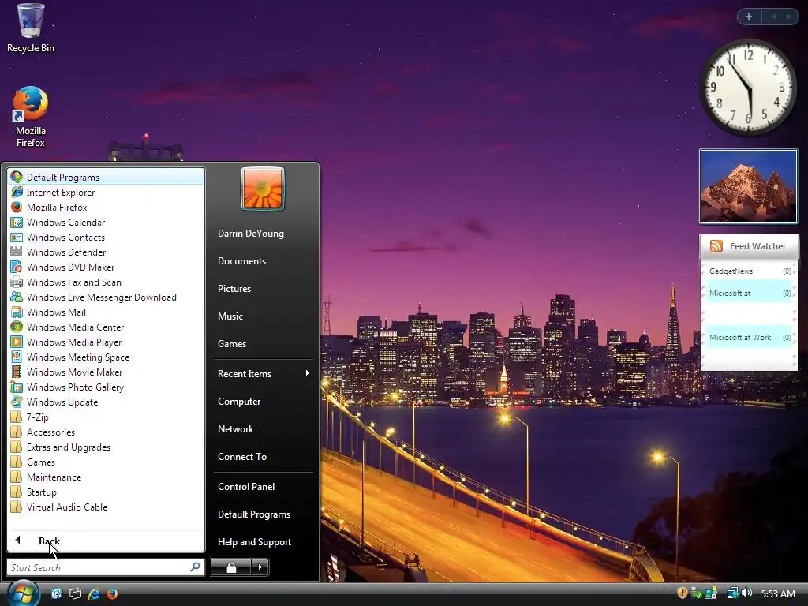
Task: Launch Windows Movie Maker
Action: [106, 372]
